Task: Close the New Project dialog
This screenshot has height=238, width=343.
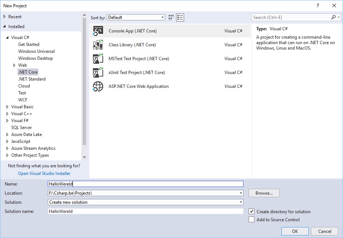Action: [334, 6]
